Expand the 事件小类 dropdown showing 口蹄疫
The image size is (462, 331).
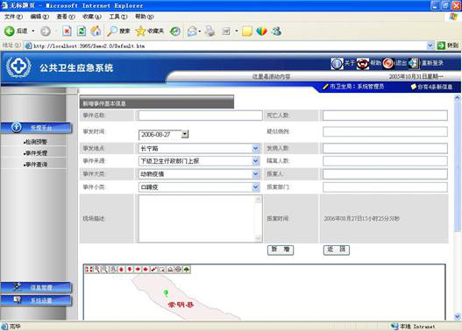pos(255,187)
